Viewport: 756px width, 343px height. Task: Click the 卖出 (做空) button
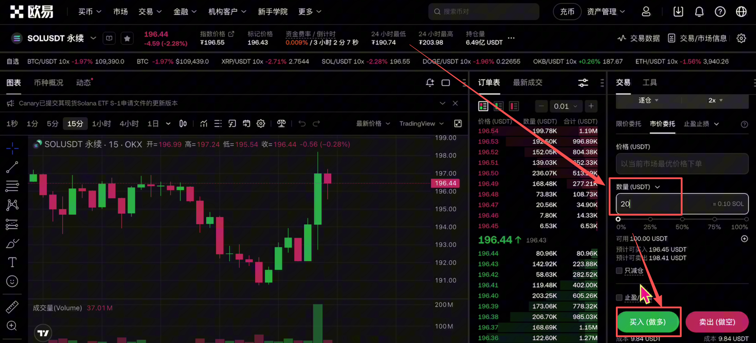[717, 322]
